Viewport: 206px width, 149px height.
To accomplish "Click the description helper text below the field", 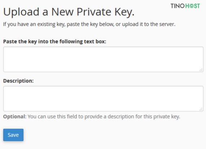I will click(x=92, y=117).
